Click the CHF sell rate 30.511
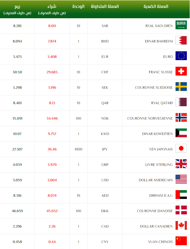190x249 pixels. click(17, 72)
